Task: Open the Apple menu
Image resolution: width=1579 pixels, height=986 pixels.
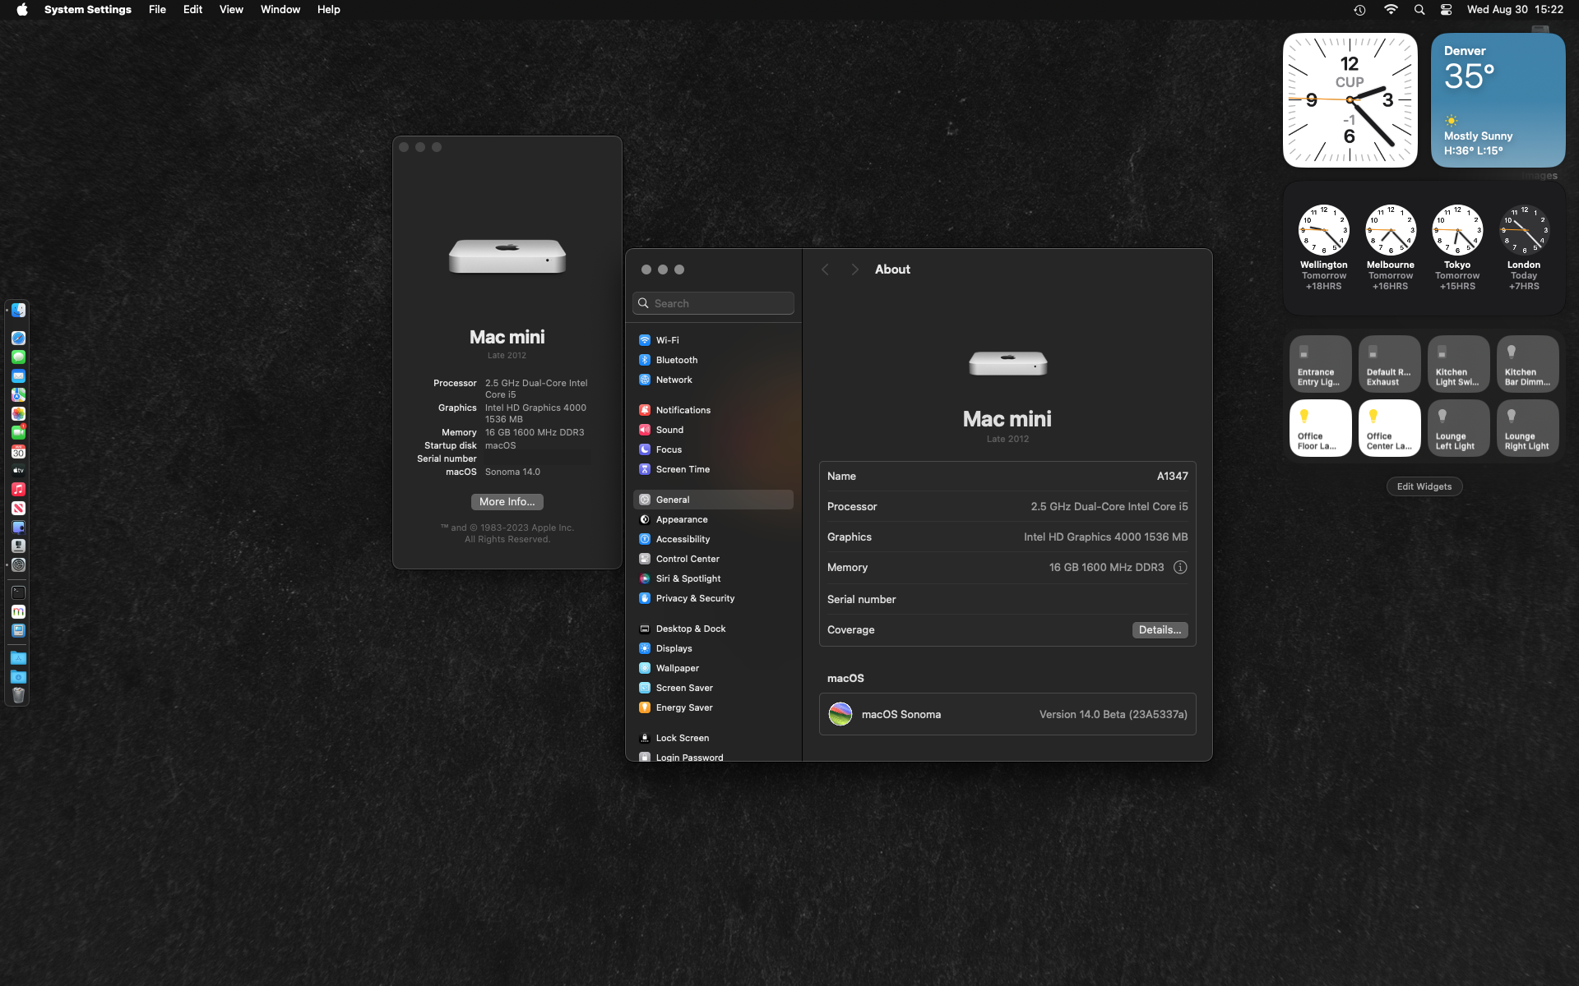Action: [22, 10]
